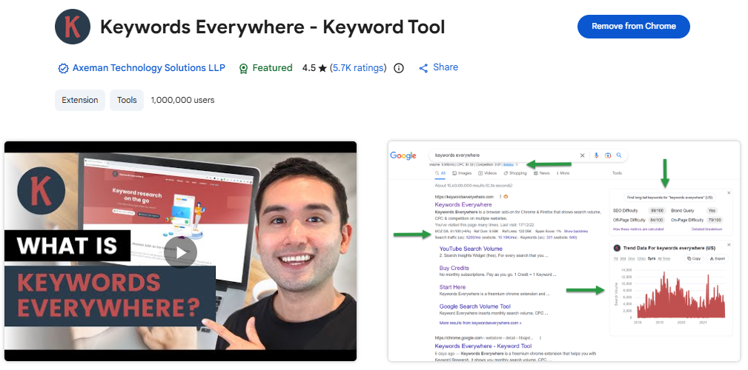This screenshot has width=748, height=370.
Task: Click the Featured badge icon
Action: pos(243,68)
